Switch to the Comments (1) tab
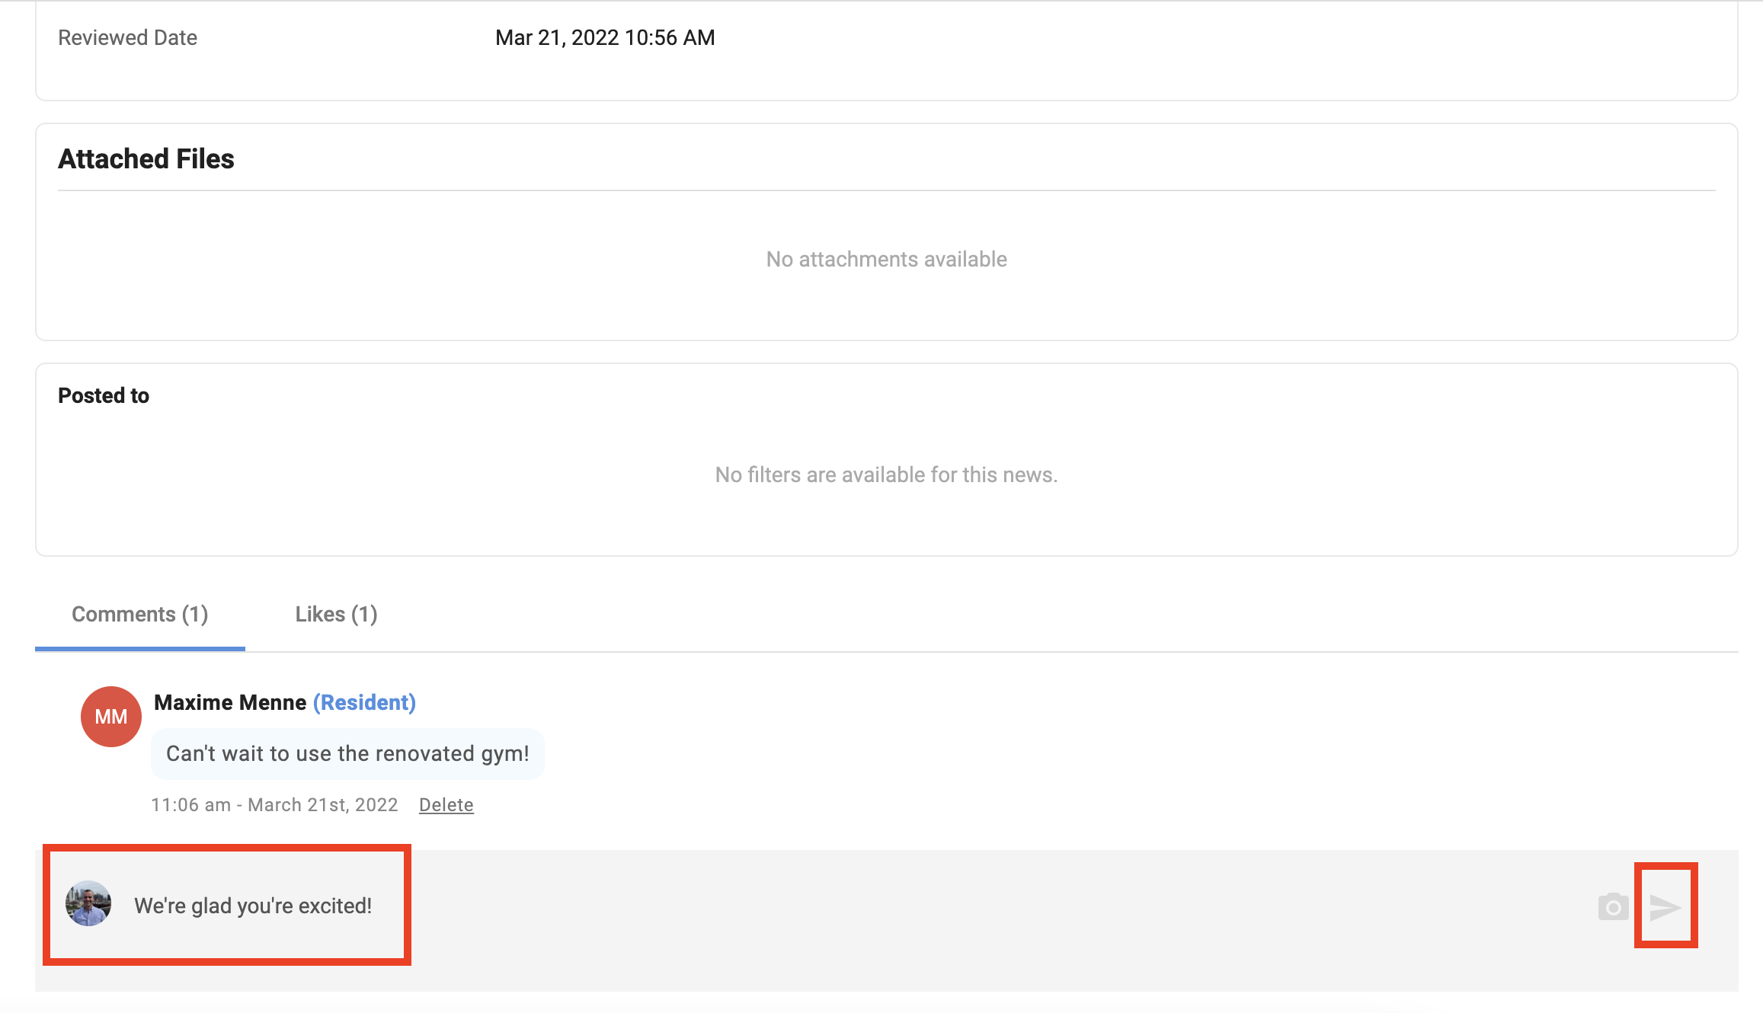This screenshot has height=1013, width=1763. pos(140,615)
